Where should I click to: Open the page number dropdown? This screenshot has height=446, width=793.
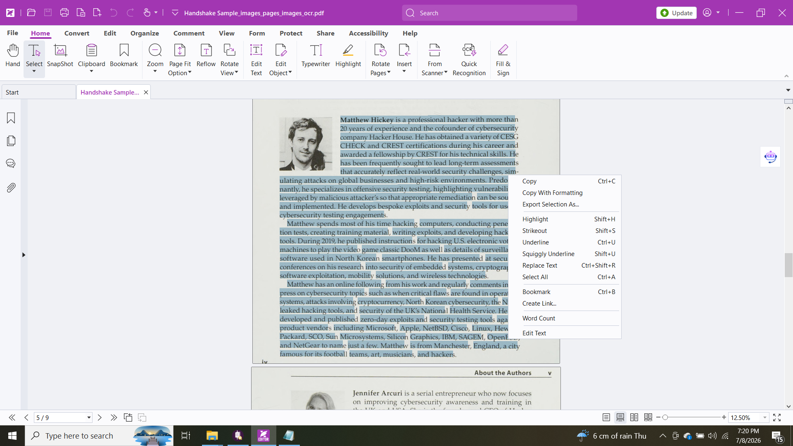point(89,418)
